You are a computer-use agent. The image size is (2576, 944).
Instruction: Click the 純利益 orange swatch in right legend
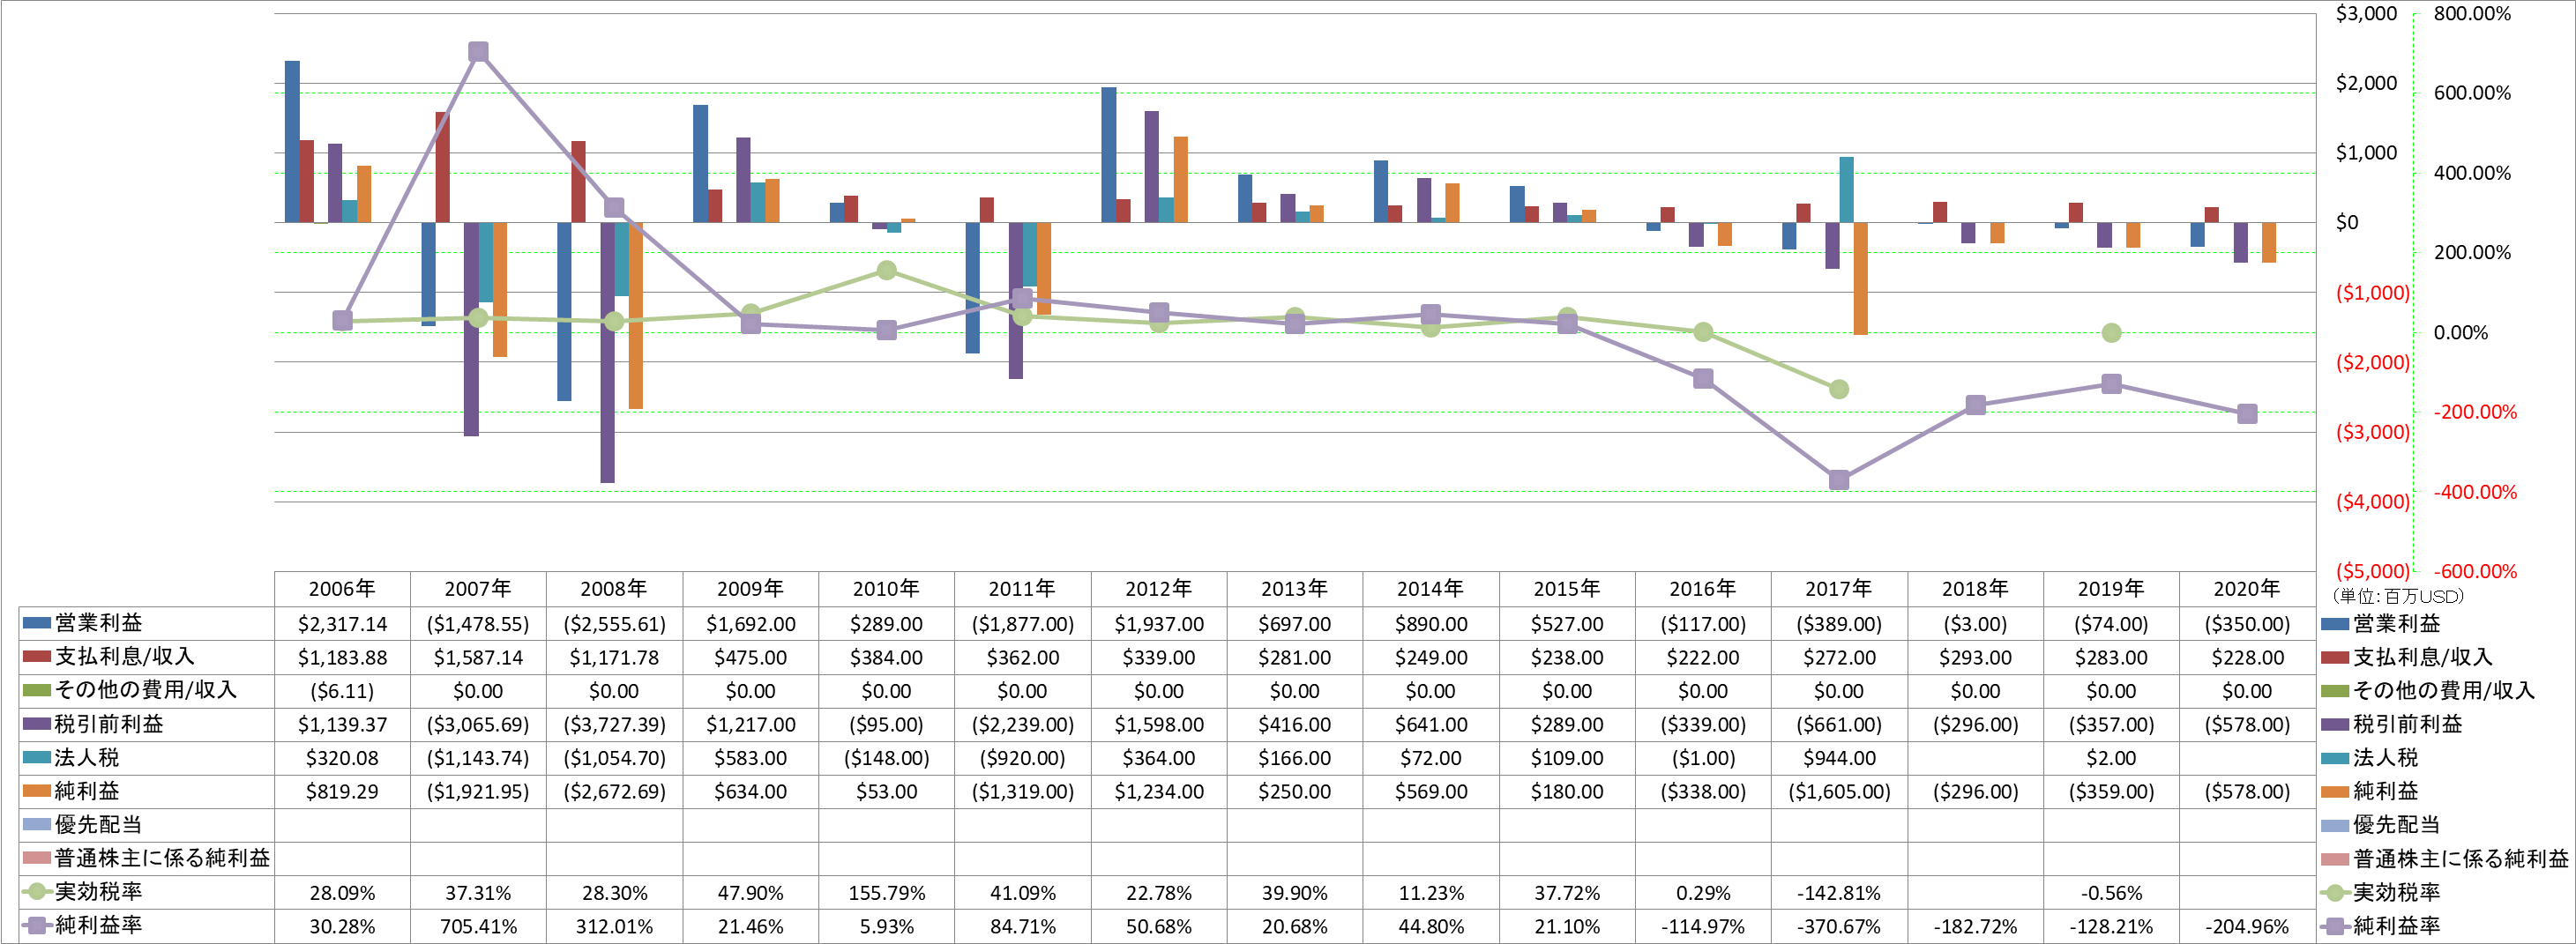pyautogui.click(x=2335, y=792)
